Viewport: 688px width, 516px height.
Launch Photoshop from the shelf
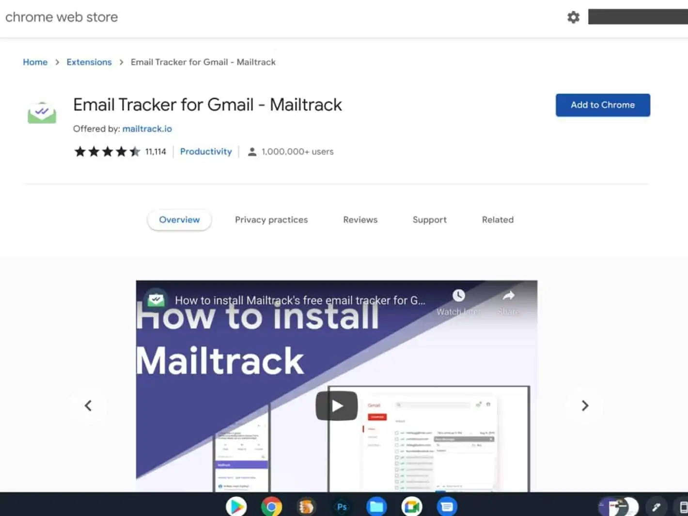342,506
